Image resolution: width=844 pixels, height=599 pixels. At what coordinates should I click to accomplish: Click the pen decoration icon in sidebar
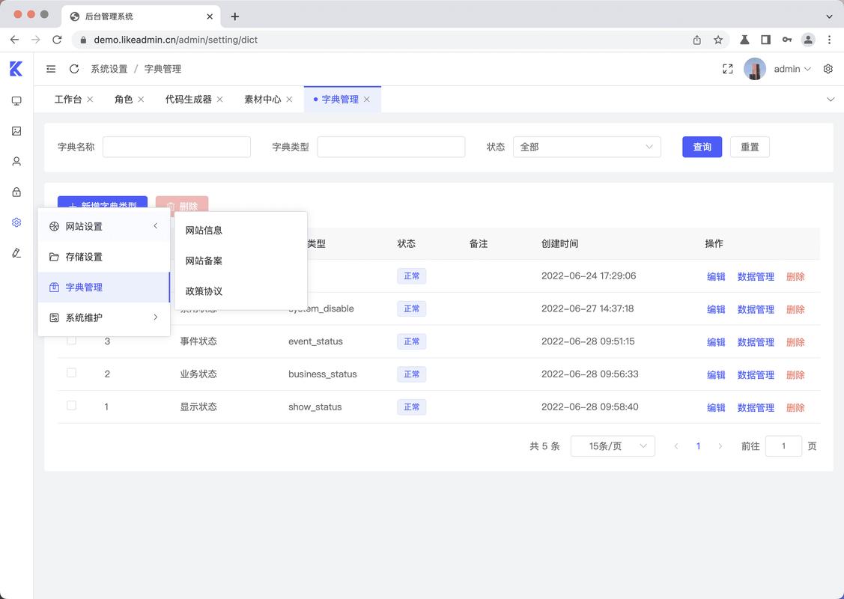[x=16, y=252]
